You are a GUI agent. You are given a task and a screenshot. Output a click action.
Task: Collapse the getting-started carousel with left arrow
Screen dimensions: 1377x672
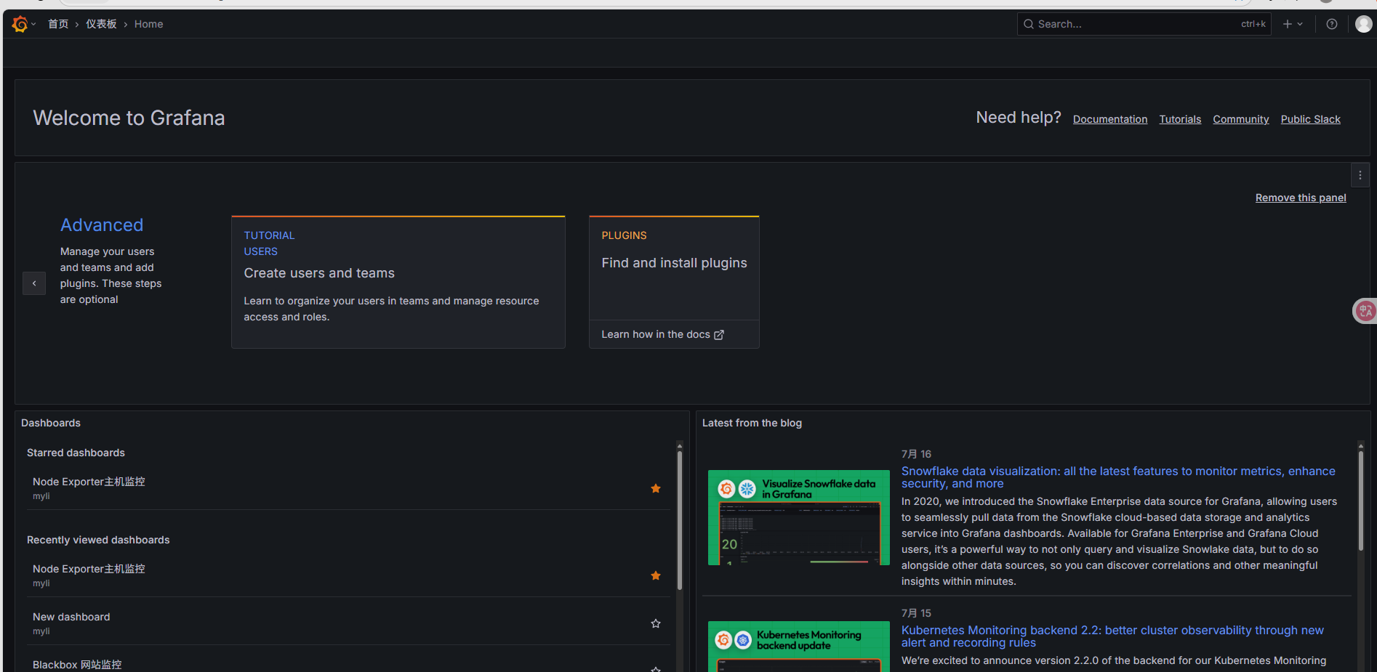pos(33,283)
